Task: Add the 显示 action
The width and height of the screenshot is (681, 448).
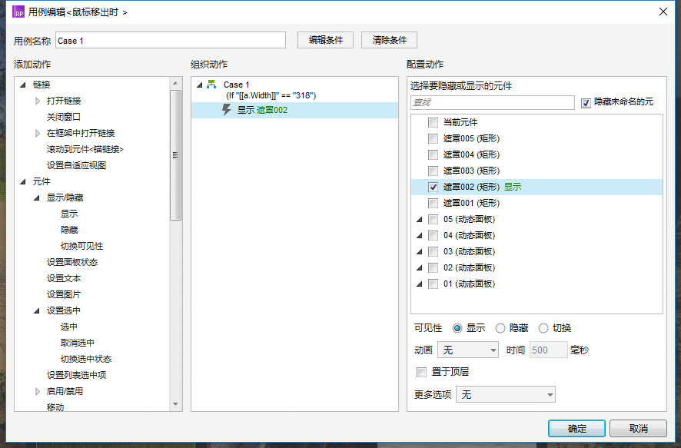Action: 69,214
